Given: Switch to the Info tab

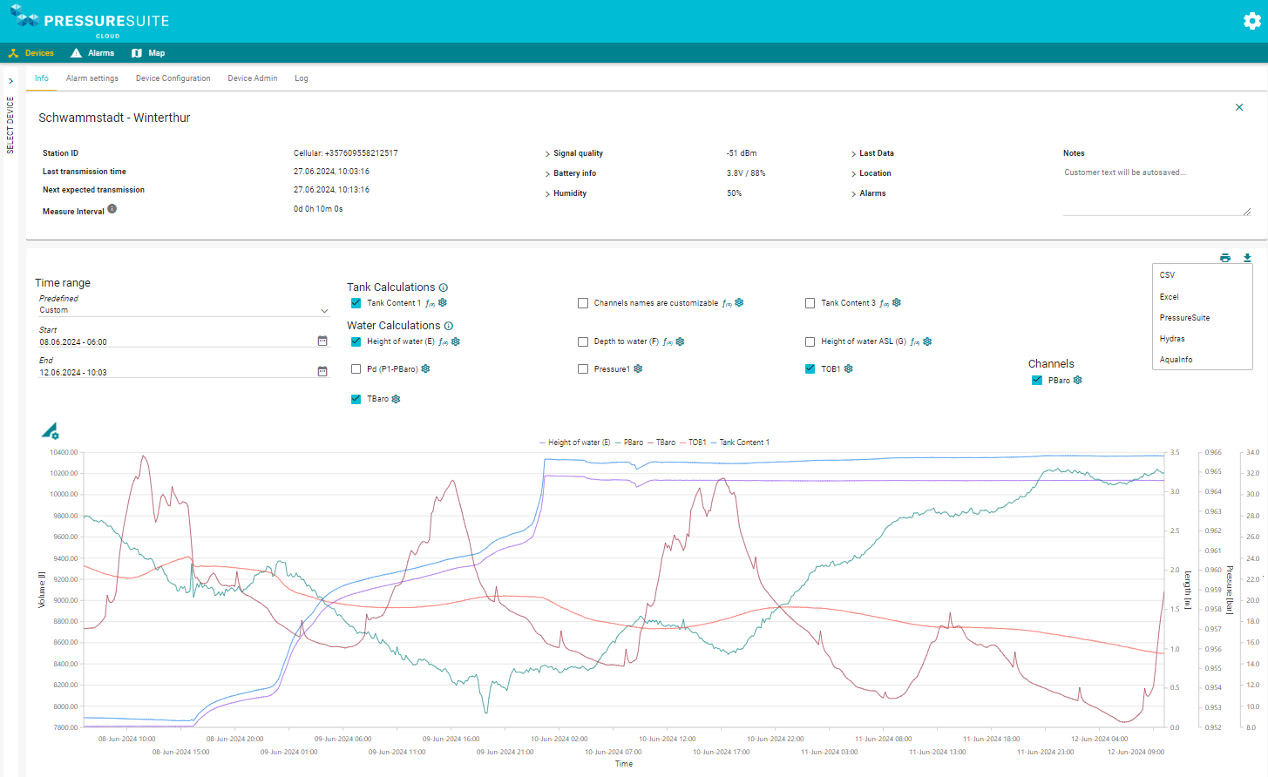Looking at the screenshot, I should 42,78.
